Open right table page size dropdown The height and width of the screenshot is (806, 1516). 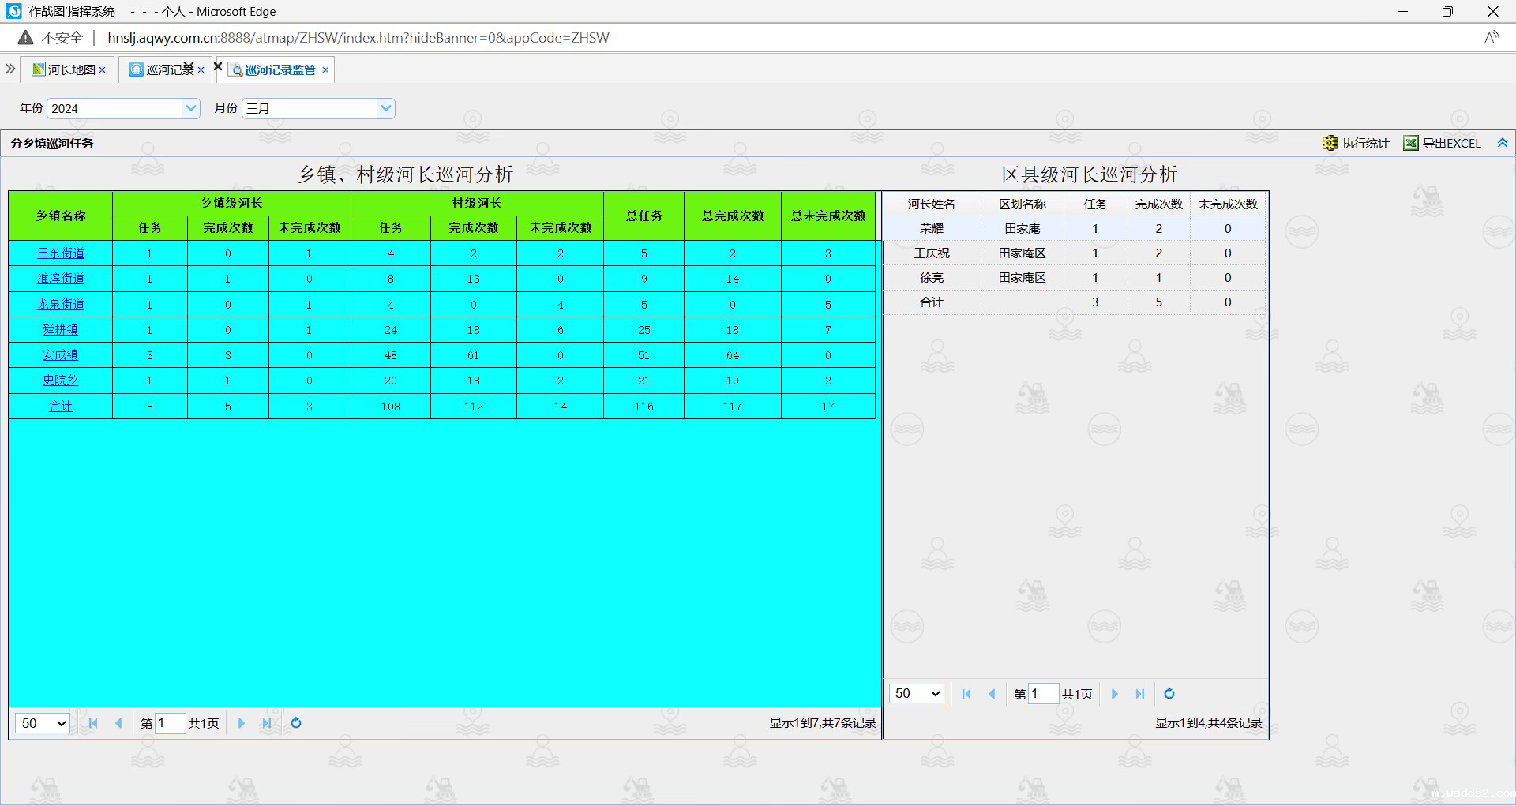click(x=917, y=694)
